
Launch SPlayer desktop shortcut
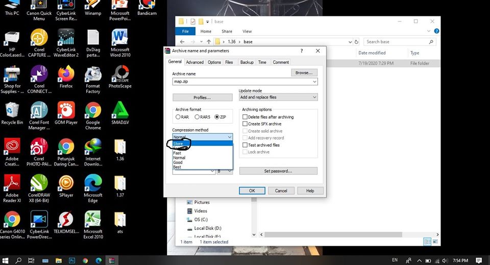tap(66, 186)
